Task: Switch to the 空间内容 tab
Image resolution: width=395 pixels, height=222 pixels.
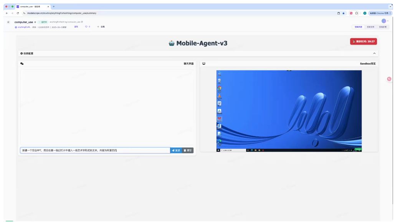Action: click(x=358, y=27)
